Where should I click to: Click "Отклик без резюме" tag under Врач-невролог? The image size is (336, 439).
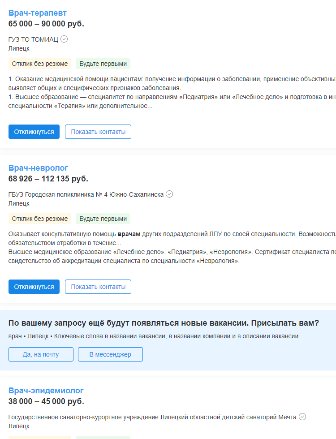click(x=40, y=219)
